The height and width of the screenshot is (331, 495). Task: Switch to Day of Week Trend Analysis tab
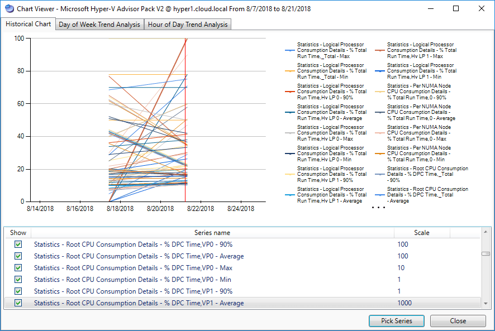click(x=99, y=25)
